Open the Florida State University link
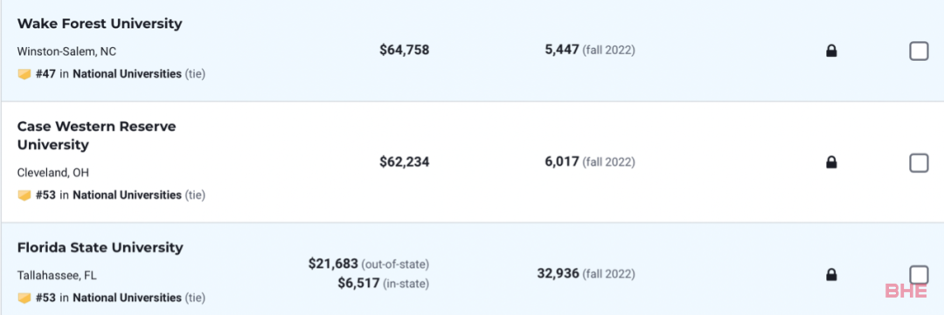 click(x=100, y=248)
